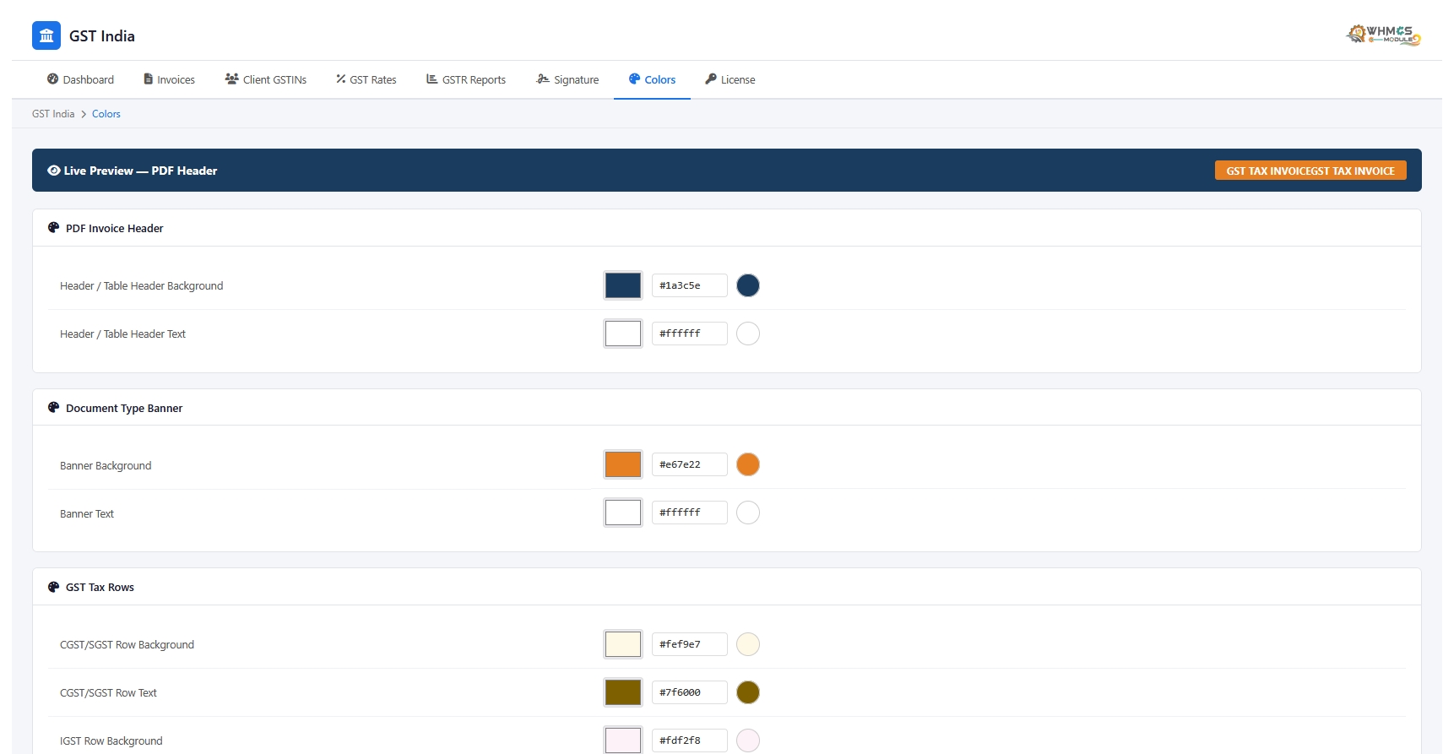This screenshot has height=754, width=1443.
Task: Click the Banner Text #ffffff hex field
Action: click(690, 513)
